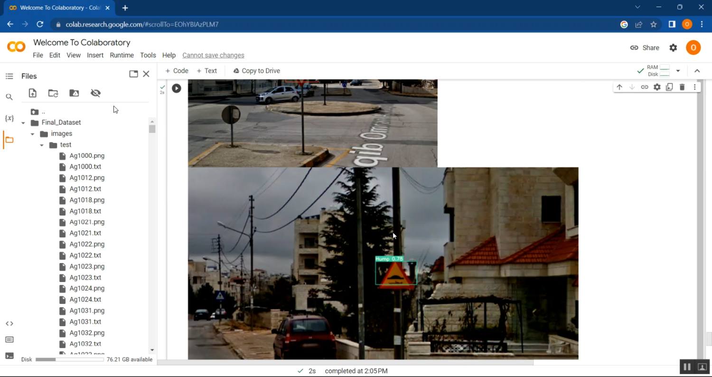Open the table of contents panel

pos(9,76)
